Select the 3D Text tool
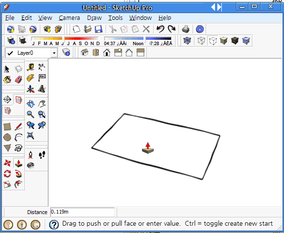The image size is (284, 233). (x=42, y=89)
